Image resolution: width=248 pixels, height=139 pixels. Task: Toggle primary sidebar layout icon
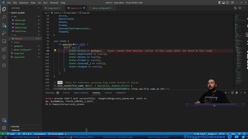pyautogui.click(x=220, y=3)
